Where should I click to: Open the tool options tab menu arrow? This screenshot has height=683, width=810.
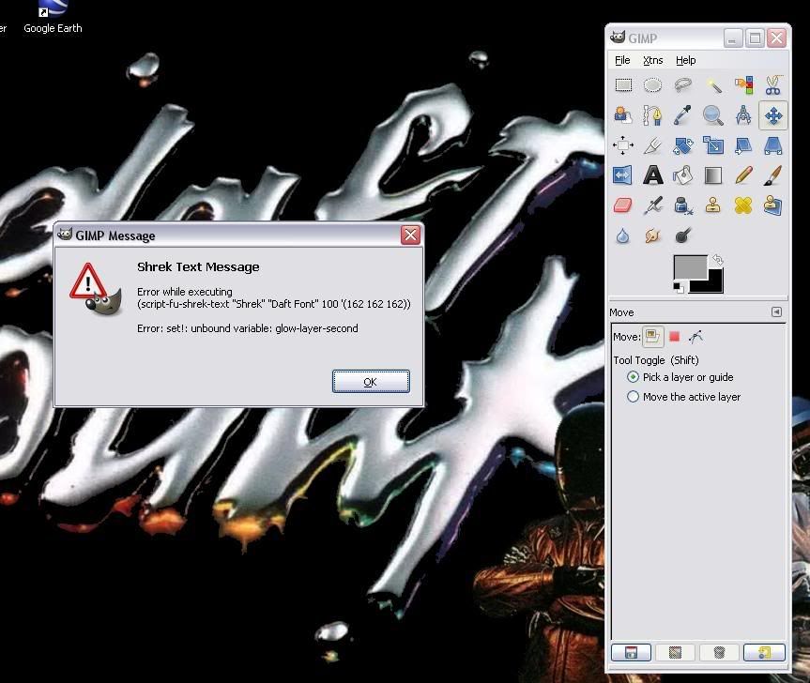click(x=776, y=311)
